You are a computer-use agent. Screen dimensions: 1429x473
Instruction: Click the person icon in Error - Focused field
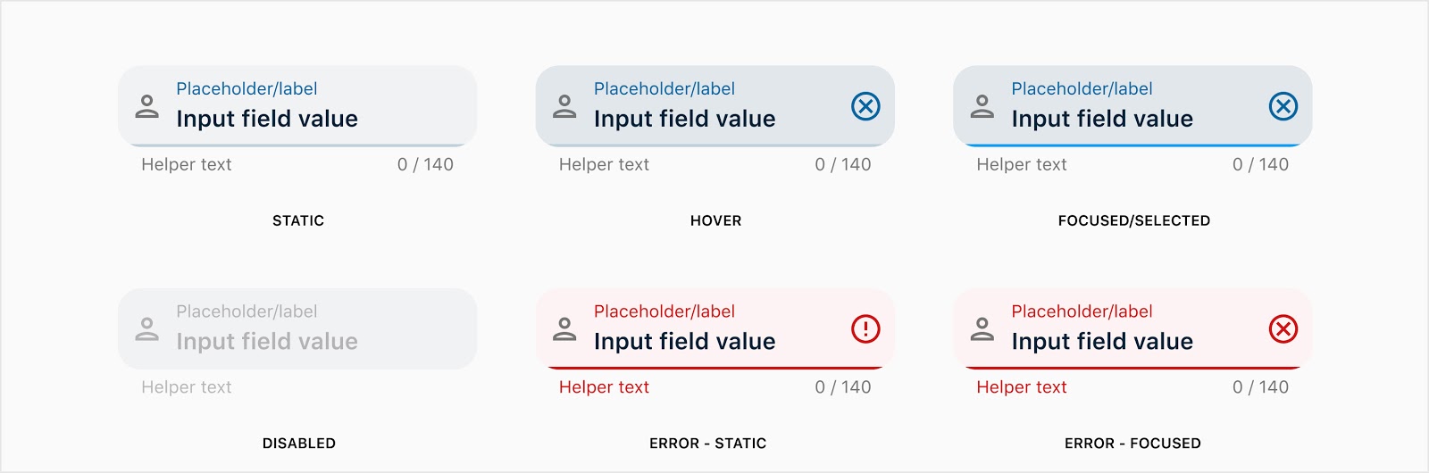(982, 329)
